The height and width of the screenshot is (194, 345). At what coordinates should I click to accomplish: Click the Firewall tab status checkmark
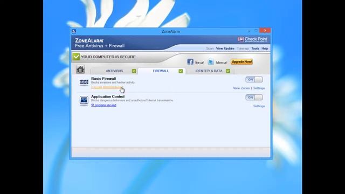pos(181,71)
